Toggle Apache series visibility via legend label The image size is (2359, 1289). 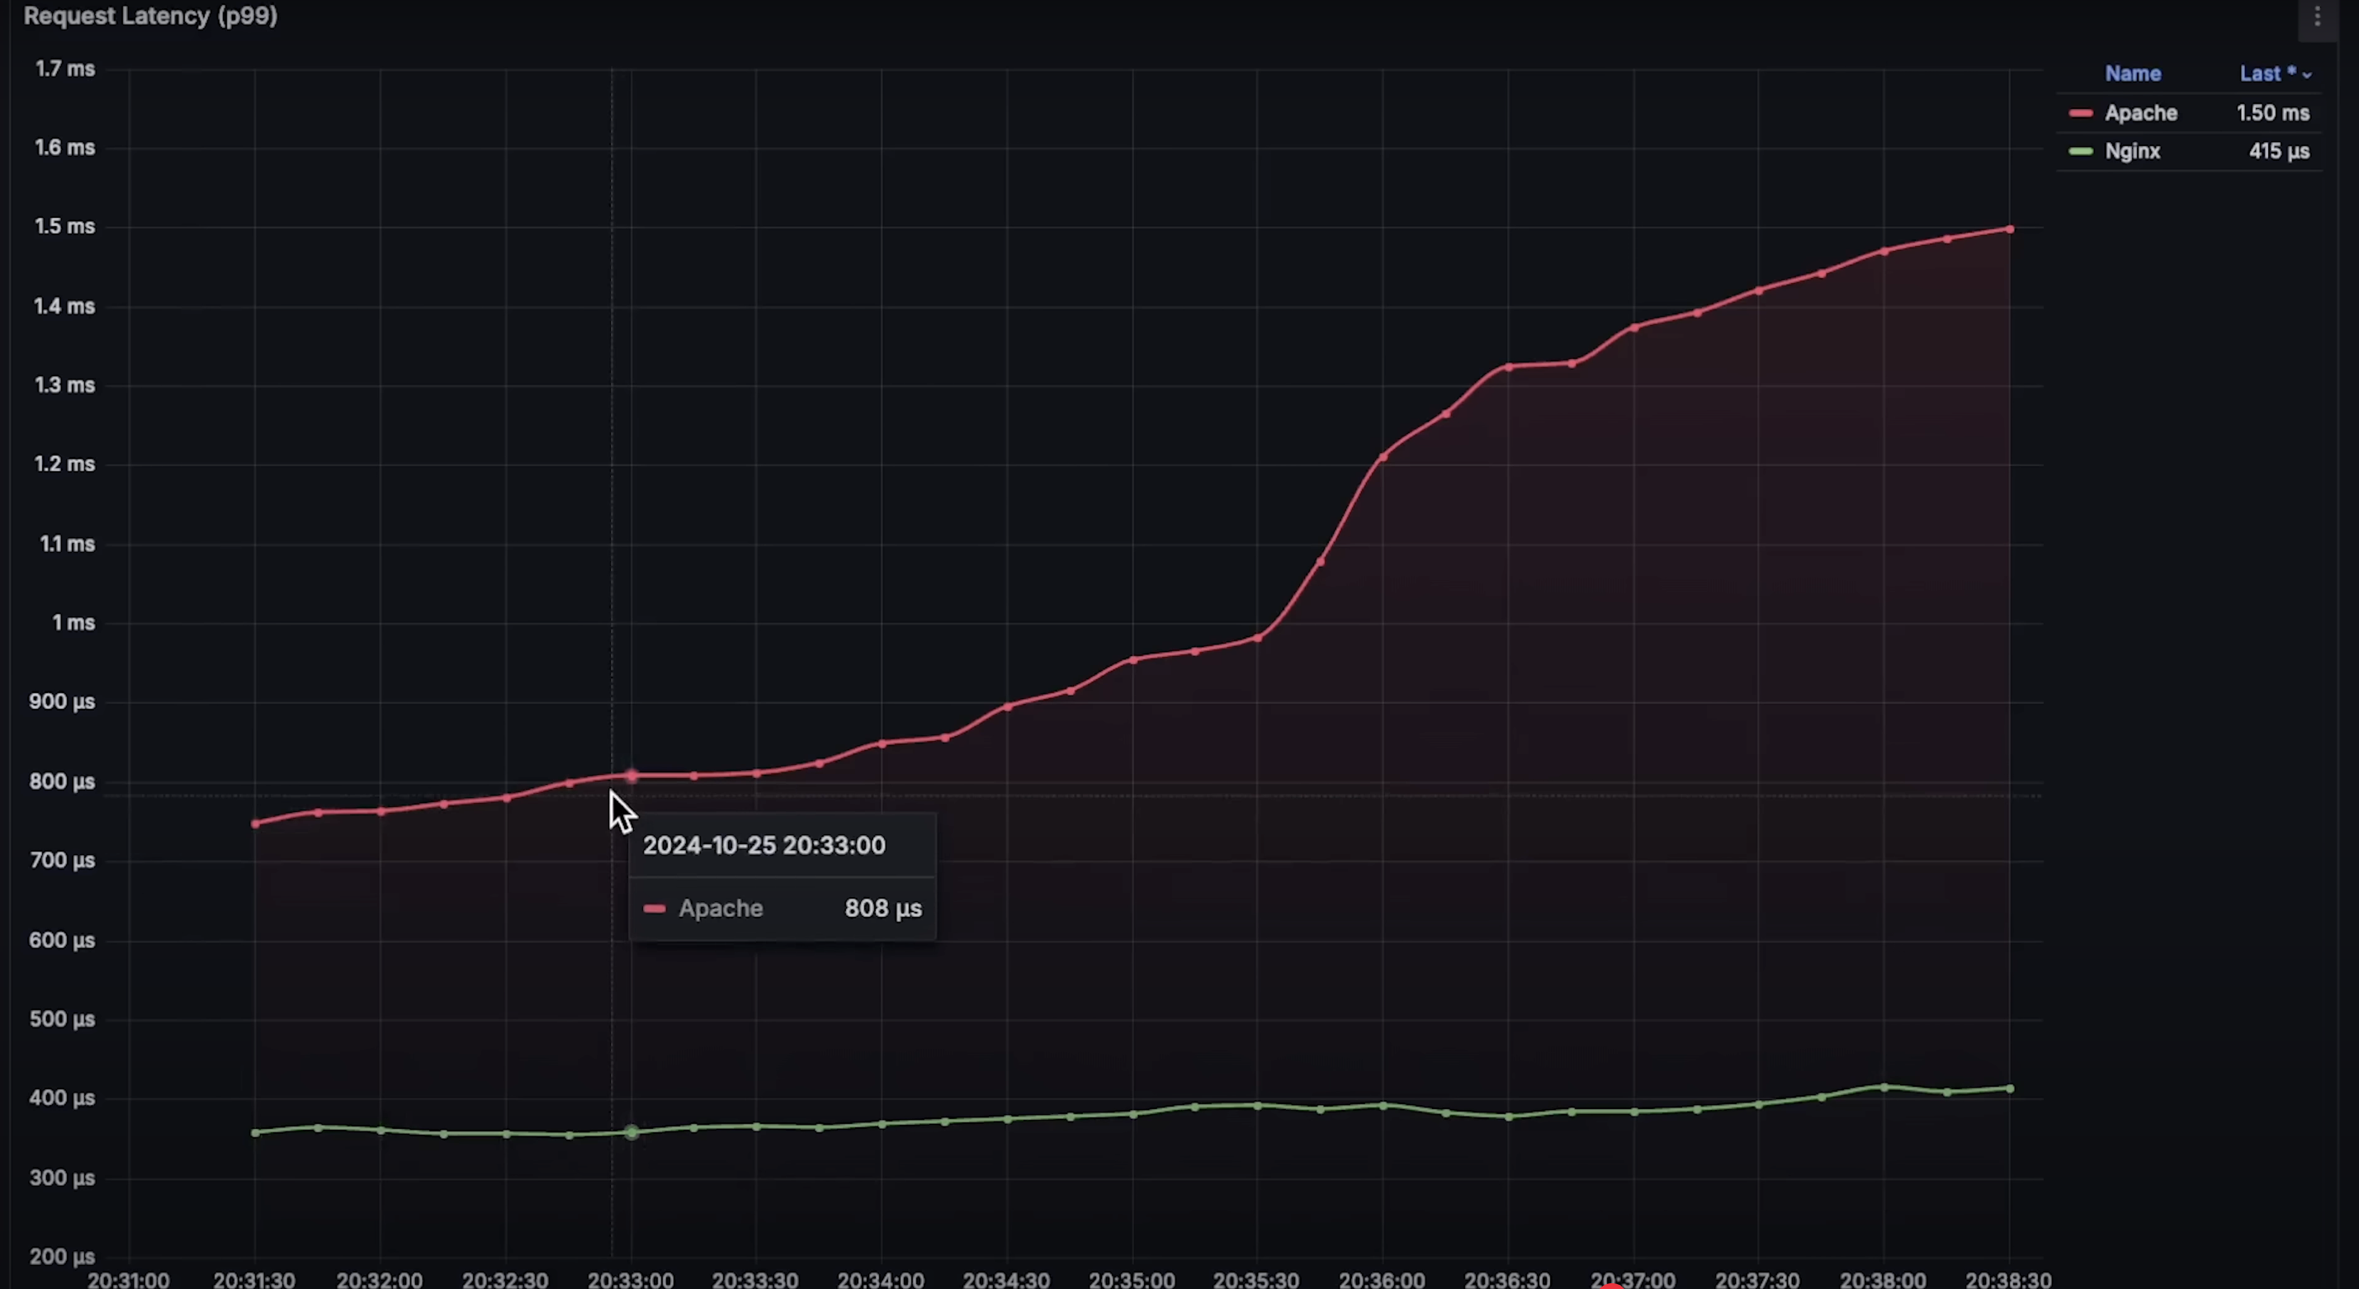(x=2140, y=114)
